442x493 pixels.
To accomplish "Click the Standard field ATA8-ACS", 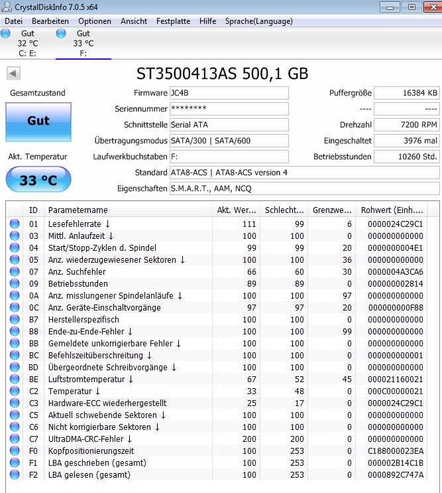I will pos(305,173).
